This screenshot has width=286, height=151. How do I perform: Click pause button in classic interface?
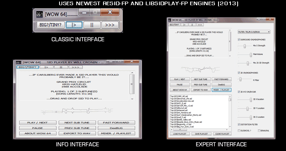(92, 25)
